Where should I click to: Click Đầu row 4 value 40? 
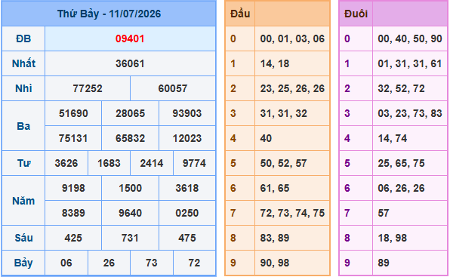point(266,139)
